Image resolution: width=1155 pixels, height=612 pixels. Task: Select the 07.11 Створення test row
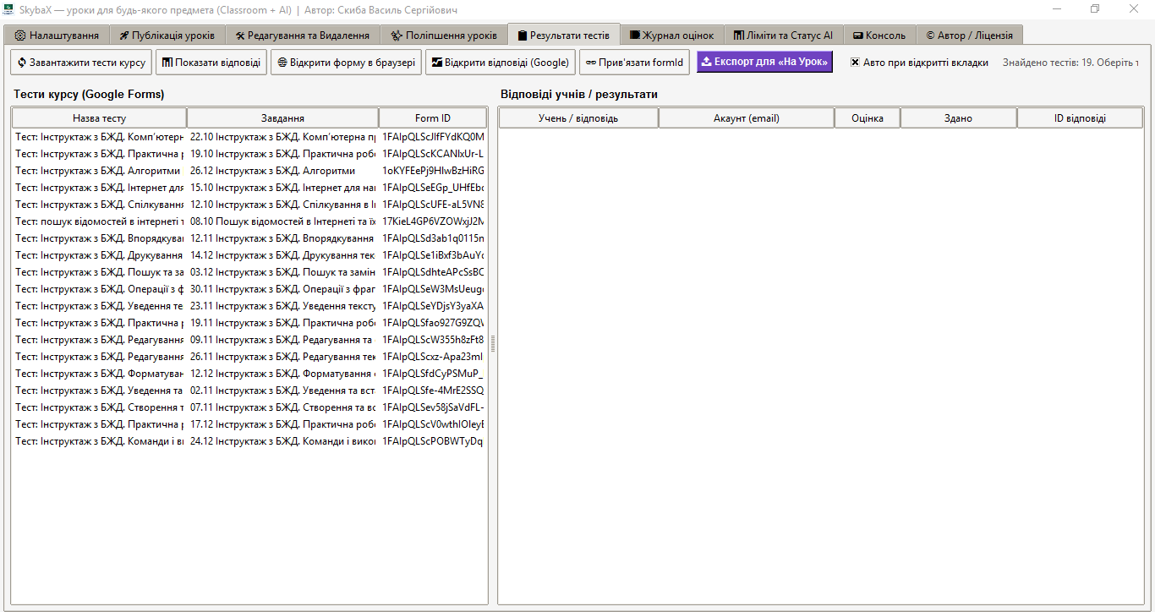249,407
